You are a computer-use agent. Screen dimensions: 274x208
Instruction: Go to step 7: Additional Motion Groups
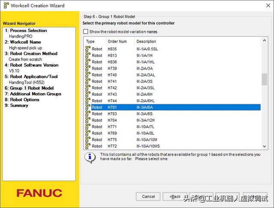(x=33, y=94)
